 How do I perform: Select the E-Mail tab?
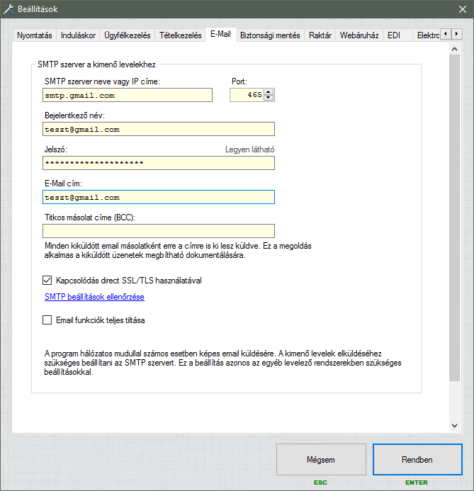(x=221, y=34)
